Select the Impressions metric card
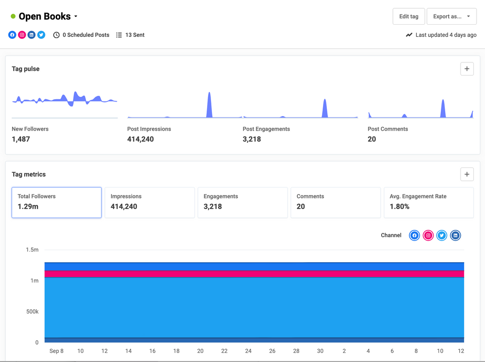485x362 pixels. (x=149, y=202)
